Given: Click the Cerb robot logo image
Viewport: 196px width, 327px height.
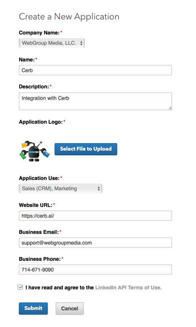Looking at the screenshot, I should 35,151.
